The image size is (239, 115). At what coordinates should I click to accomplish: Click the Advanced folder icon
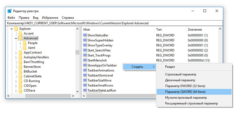20,38
